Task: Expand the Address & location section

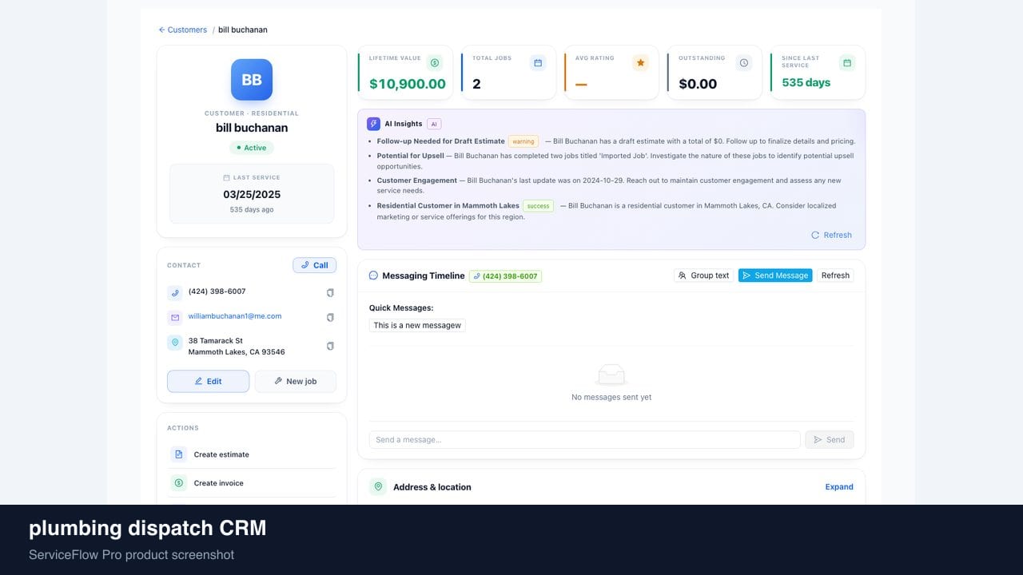Action: (839, 487)
